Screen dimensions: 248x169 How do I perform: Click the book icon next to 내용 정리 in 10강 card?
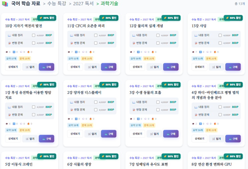(9, 35)
